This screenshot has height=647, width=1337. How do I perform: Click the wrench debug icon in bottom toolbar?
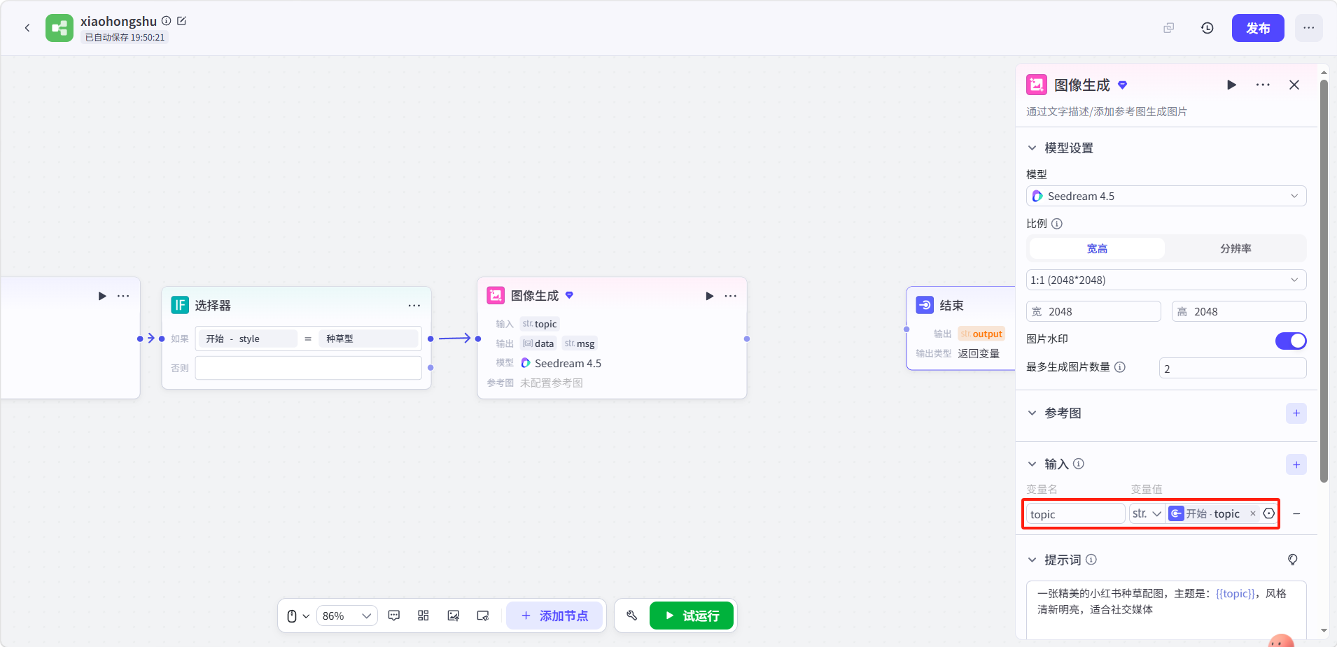[x=631, y=616]
